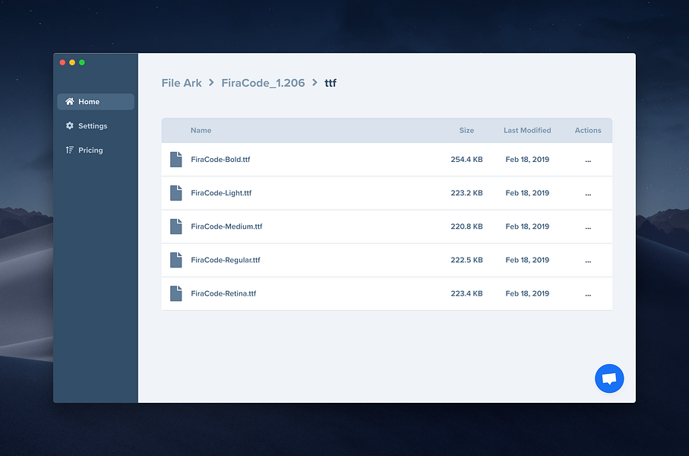The height and width of the screenshot is (456, 689).
Task: Click the file icon beside FiraCode-Retina.ttf
Action: tap(175, 293)
